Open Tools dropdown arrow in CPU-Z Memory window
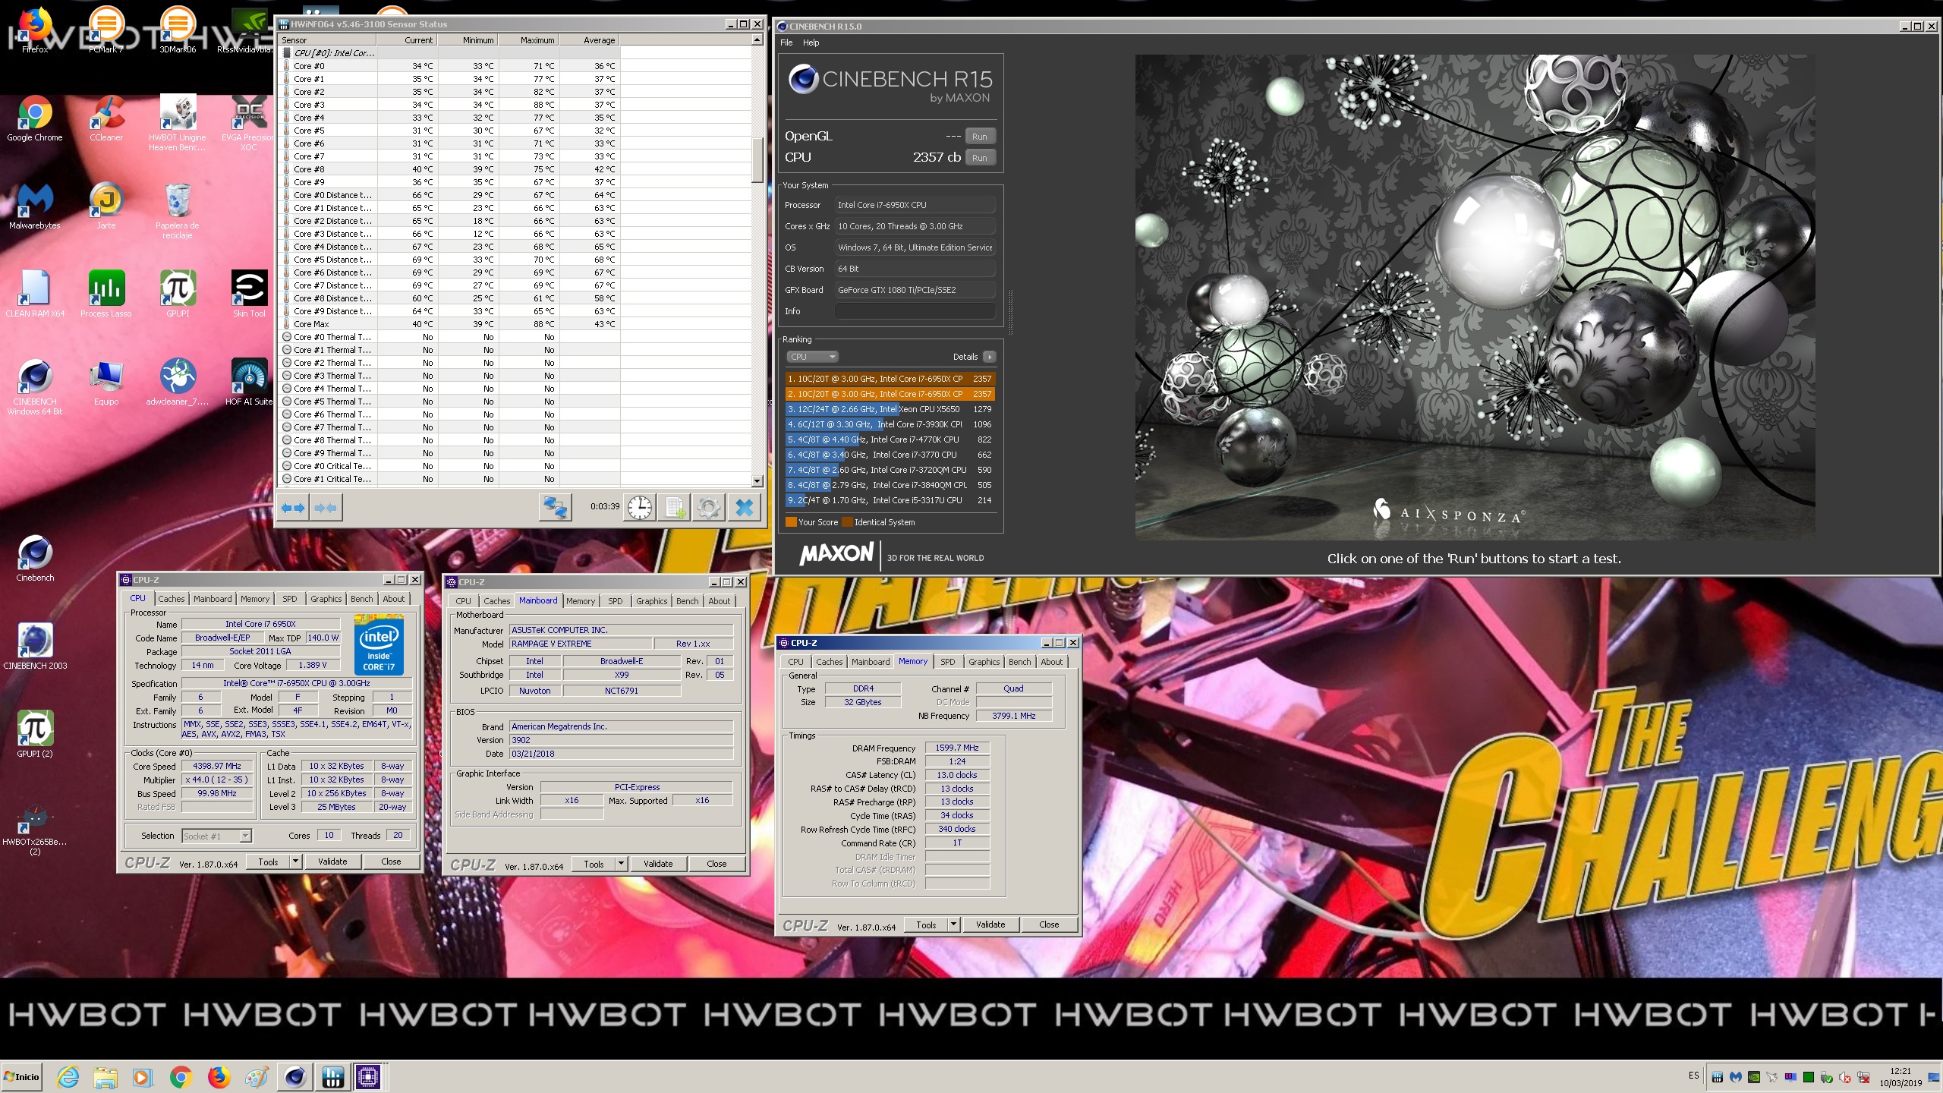The image size is (1943, 1093). click(954, 924)
